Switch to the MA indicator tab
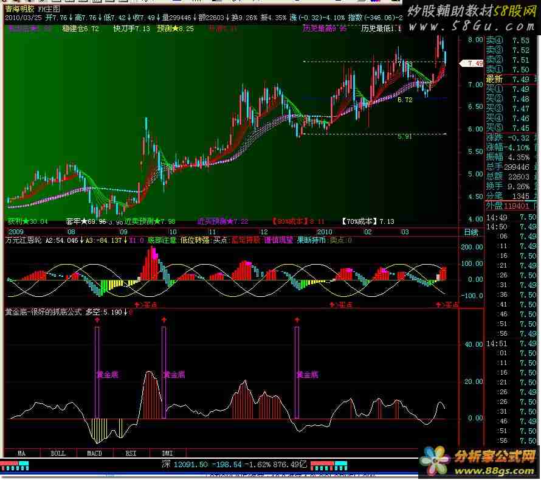Screen dimensions: 541x480 pos(22,453)
